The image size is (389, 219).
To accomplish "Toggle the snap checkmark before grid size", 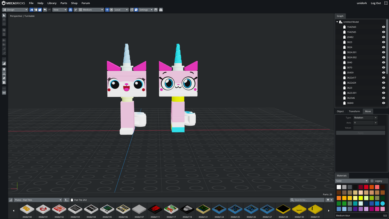I will 76,10.
